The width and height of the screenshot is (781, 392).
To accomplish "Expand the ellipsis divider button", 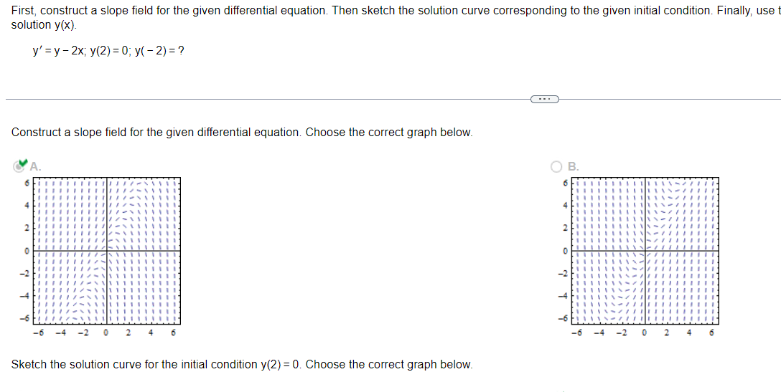I will pos(545,99).
